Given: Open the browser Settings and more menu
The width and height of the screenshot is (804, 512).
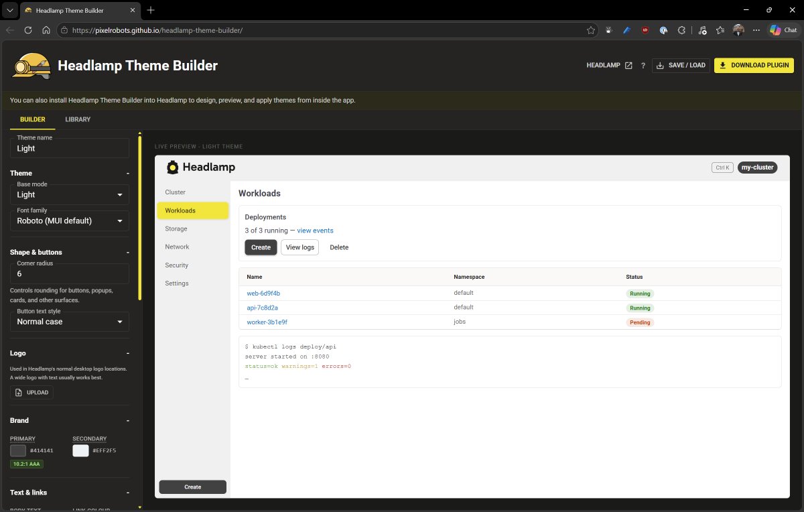Looking at the screenshot, I should (756, 30).
